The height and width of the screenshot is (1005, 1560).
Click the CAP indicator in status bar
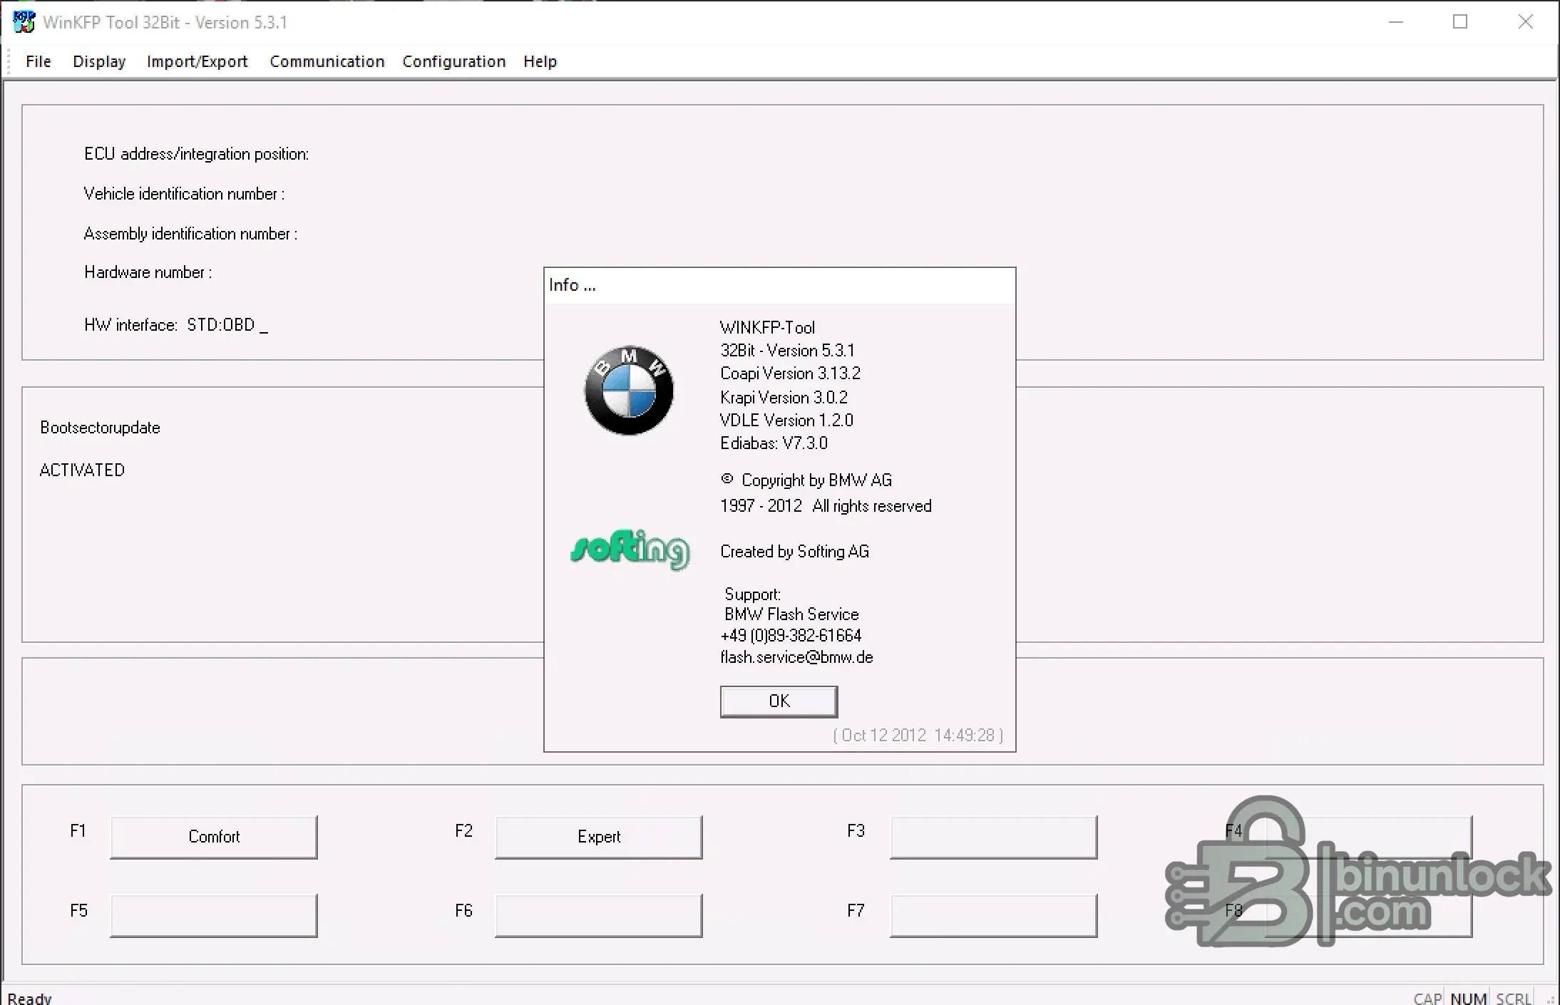coord(1427,998)
